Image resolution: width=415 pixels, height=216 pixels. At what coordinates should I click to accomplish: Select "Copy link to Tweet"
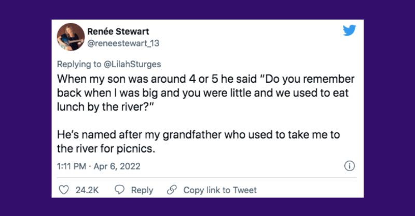(x=220, y=190)
